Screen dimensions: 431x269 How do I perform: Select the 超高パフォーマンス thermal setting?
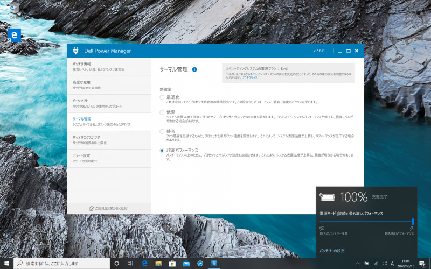[x=162, y=151]
